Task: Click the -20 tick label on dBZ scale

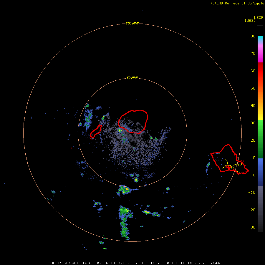Action: (x=252, y=210)
